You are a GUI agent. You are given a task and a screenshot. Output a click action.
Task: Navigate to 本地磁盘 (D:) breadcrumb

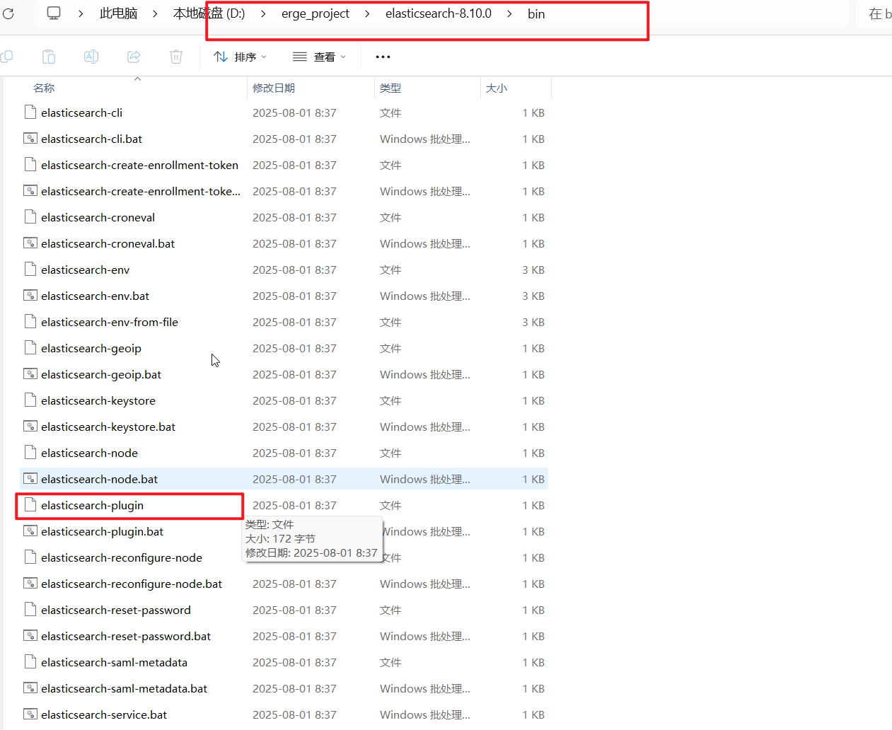coord(209,13)
